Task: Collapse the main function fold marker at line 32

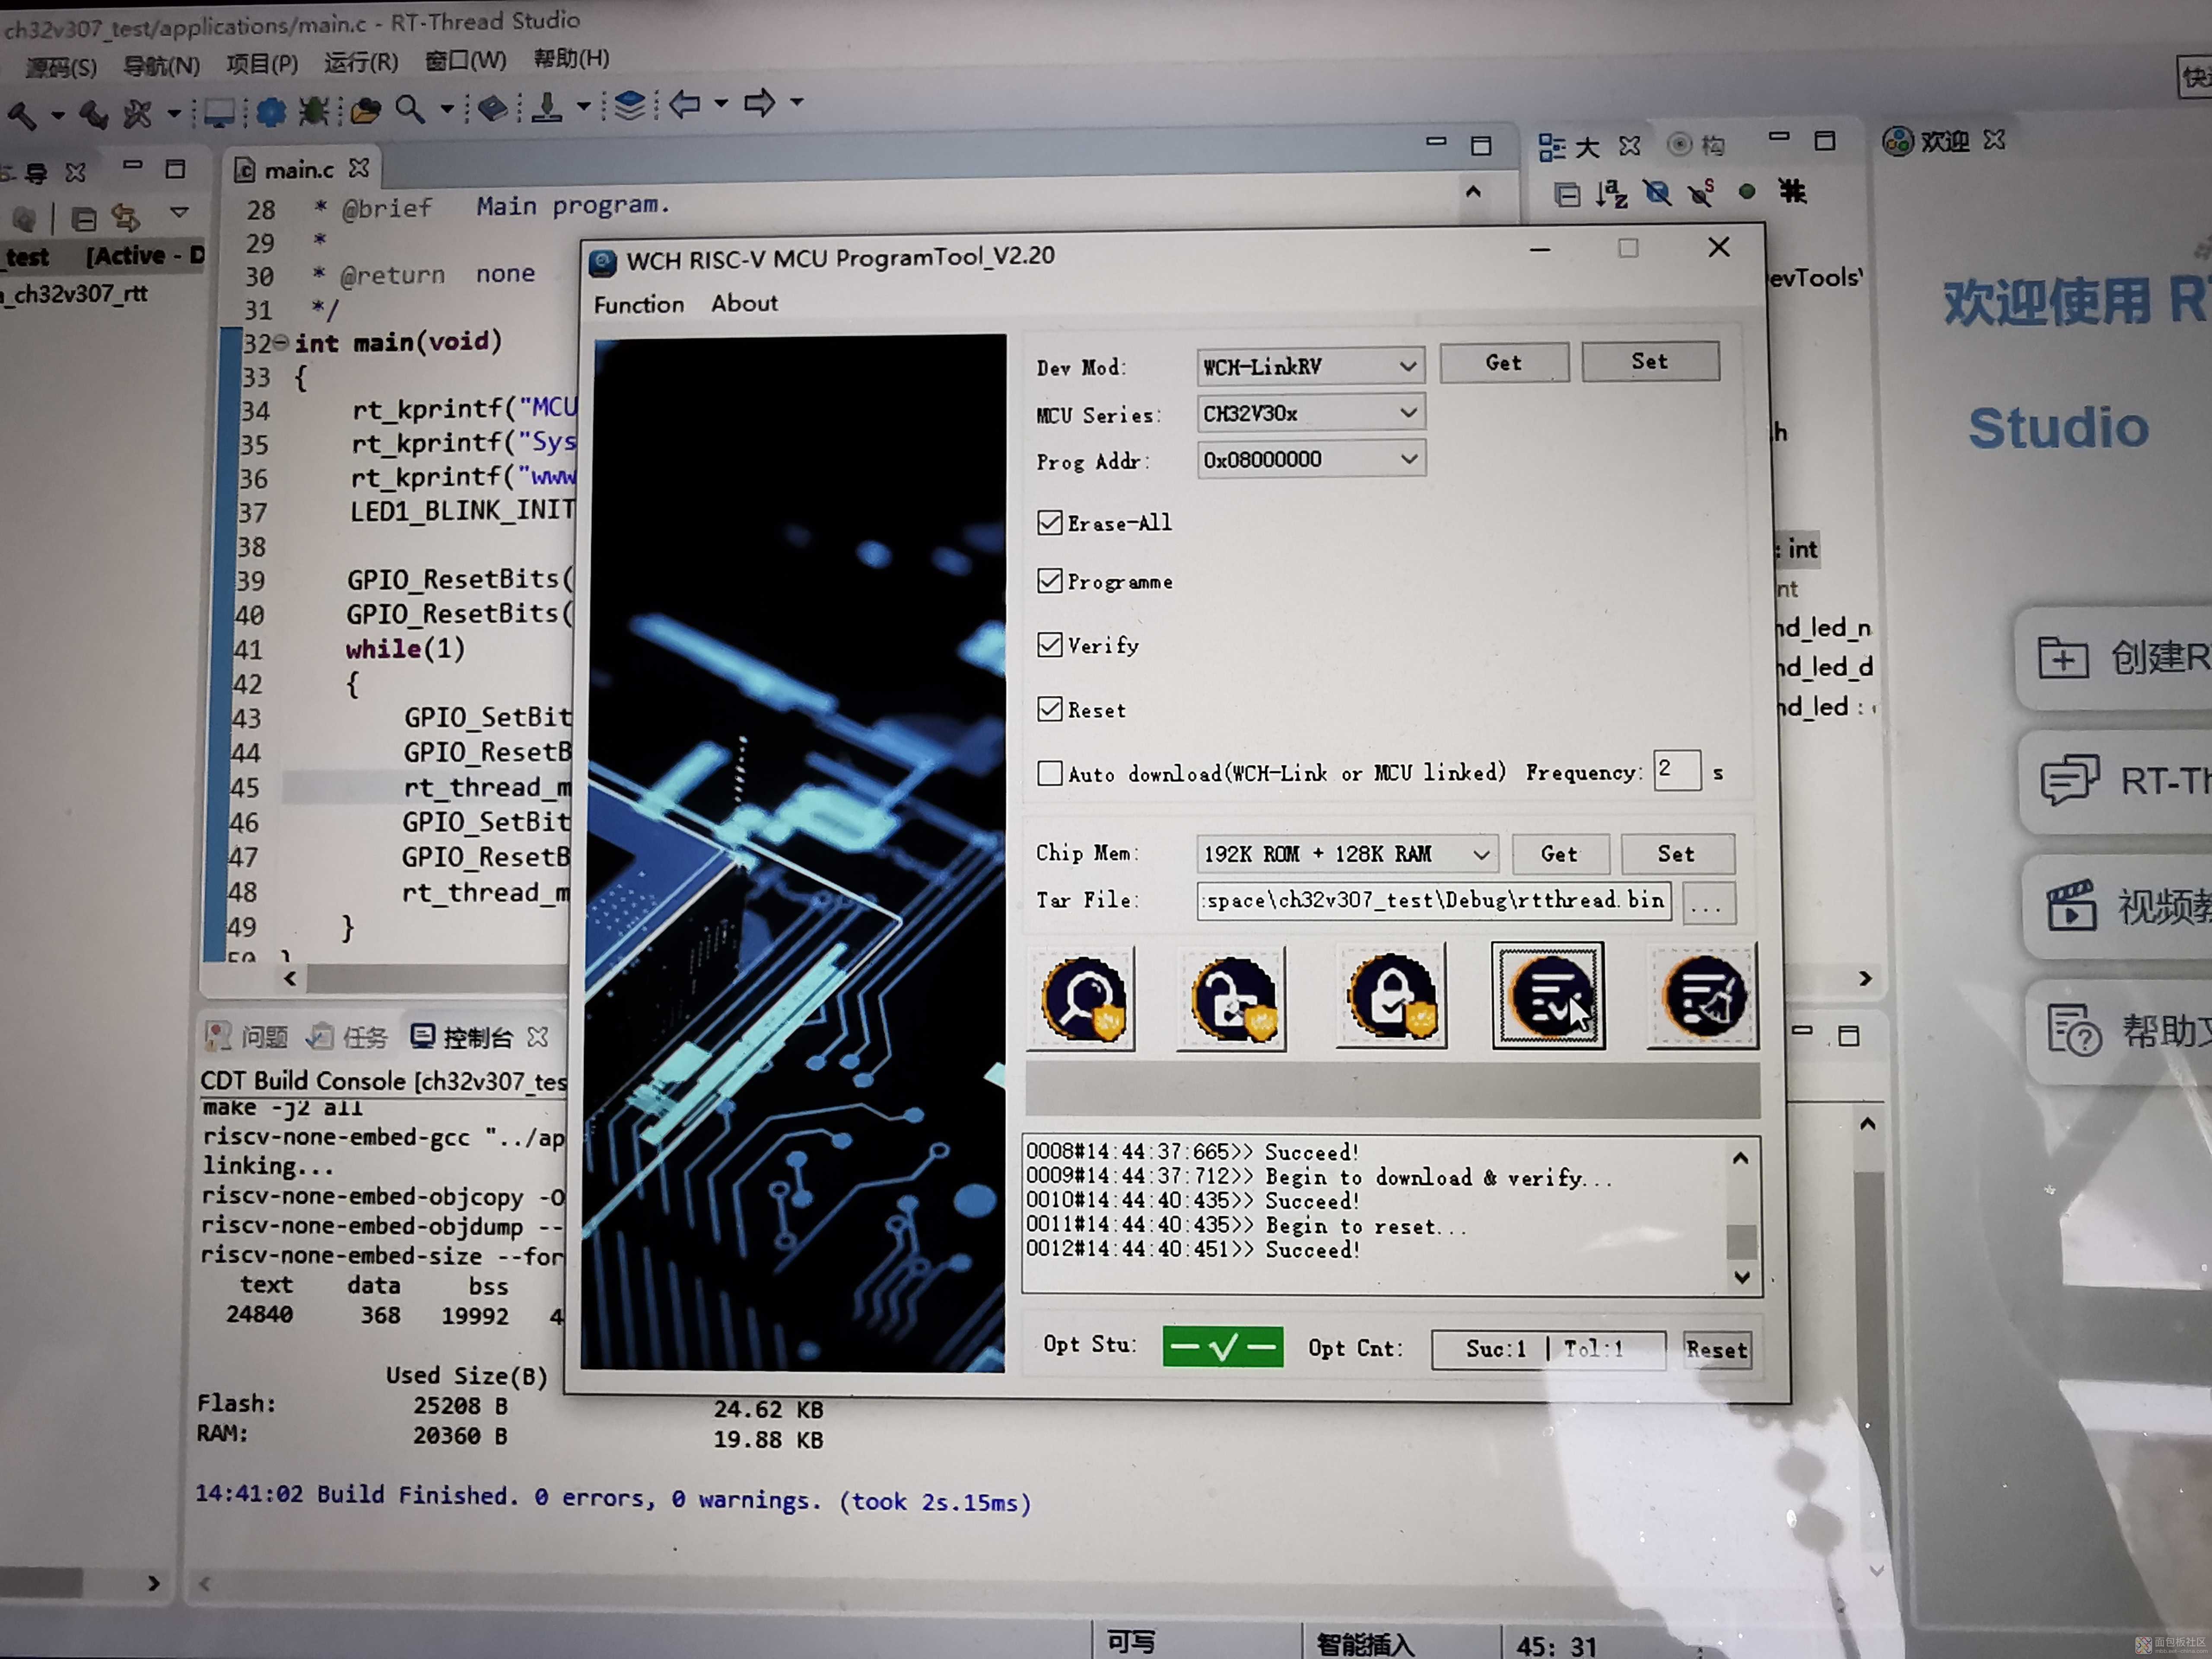Action: tap(281, 343)
